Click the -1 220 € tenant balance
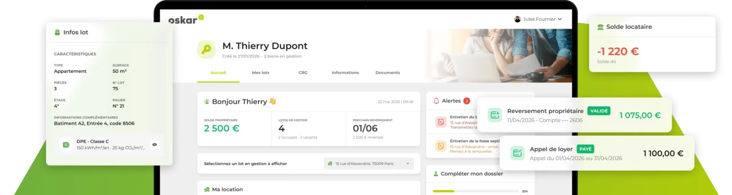 coord(618,51)
